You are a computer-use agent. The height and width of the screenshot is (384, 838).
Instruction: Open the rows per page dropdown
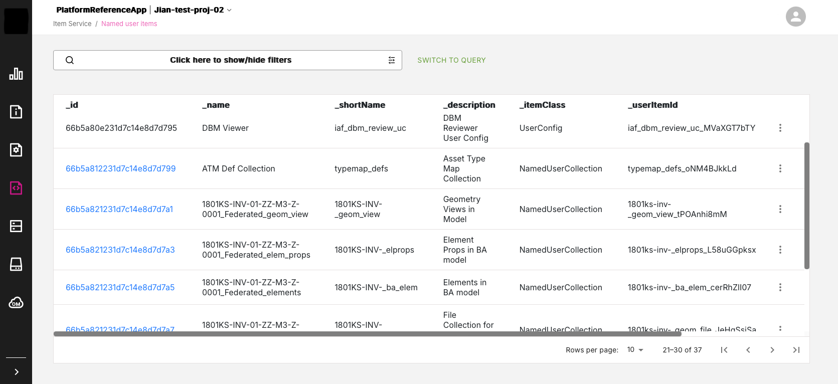[x=635, y=350]
